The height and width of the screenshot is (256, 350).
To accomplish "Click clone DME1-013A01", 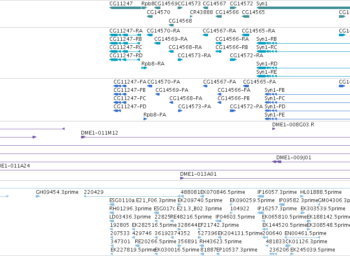I will click(x=198, y=174).
